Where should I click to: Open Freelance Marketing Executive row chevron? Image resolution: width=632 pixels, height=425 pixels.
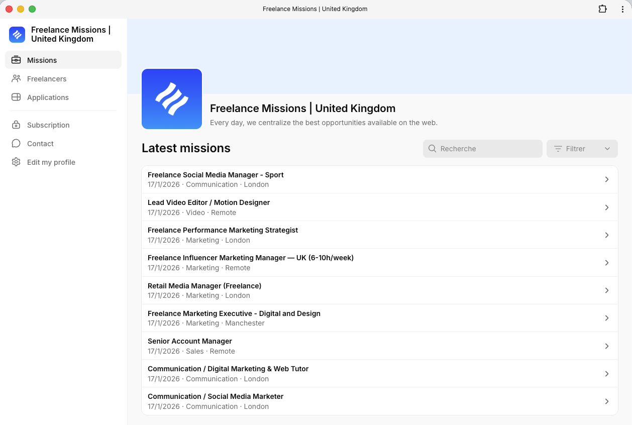coord(607,318)
